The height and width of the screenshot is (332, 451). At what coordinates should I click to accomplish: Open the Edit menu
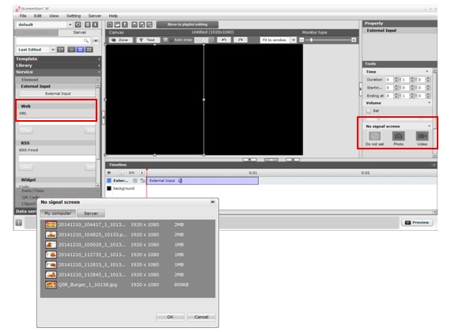click(38, 16)
